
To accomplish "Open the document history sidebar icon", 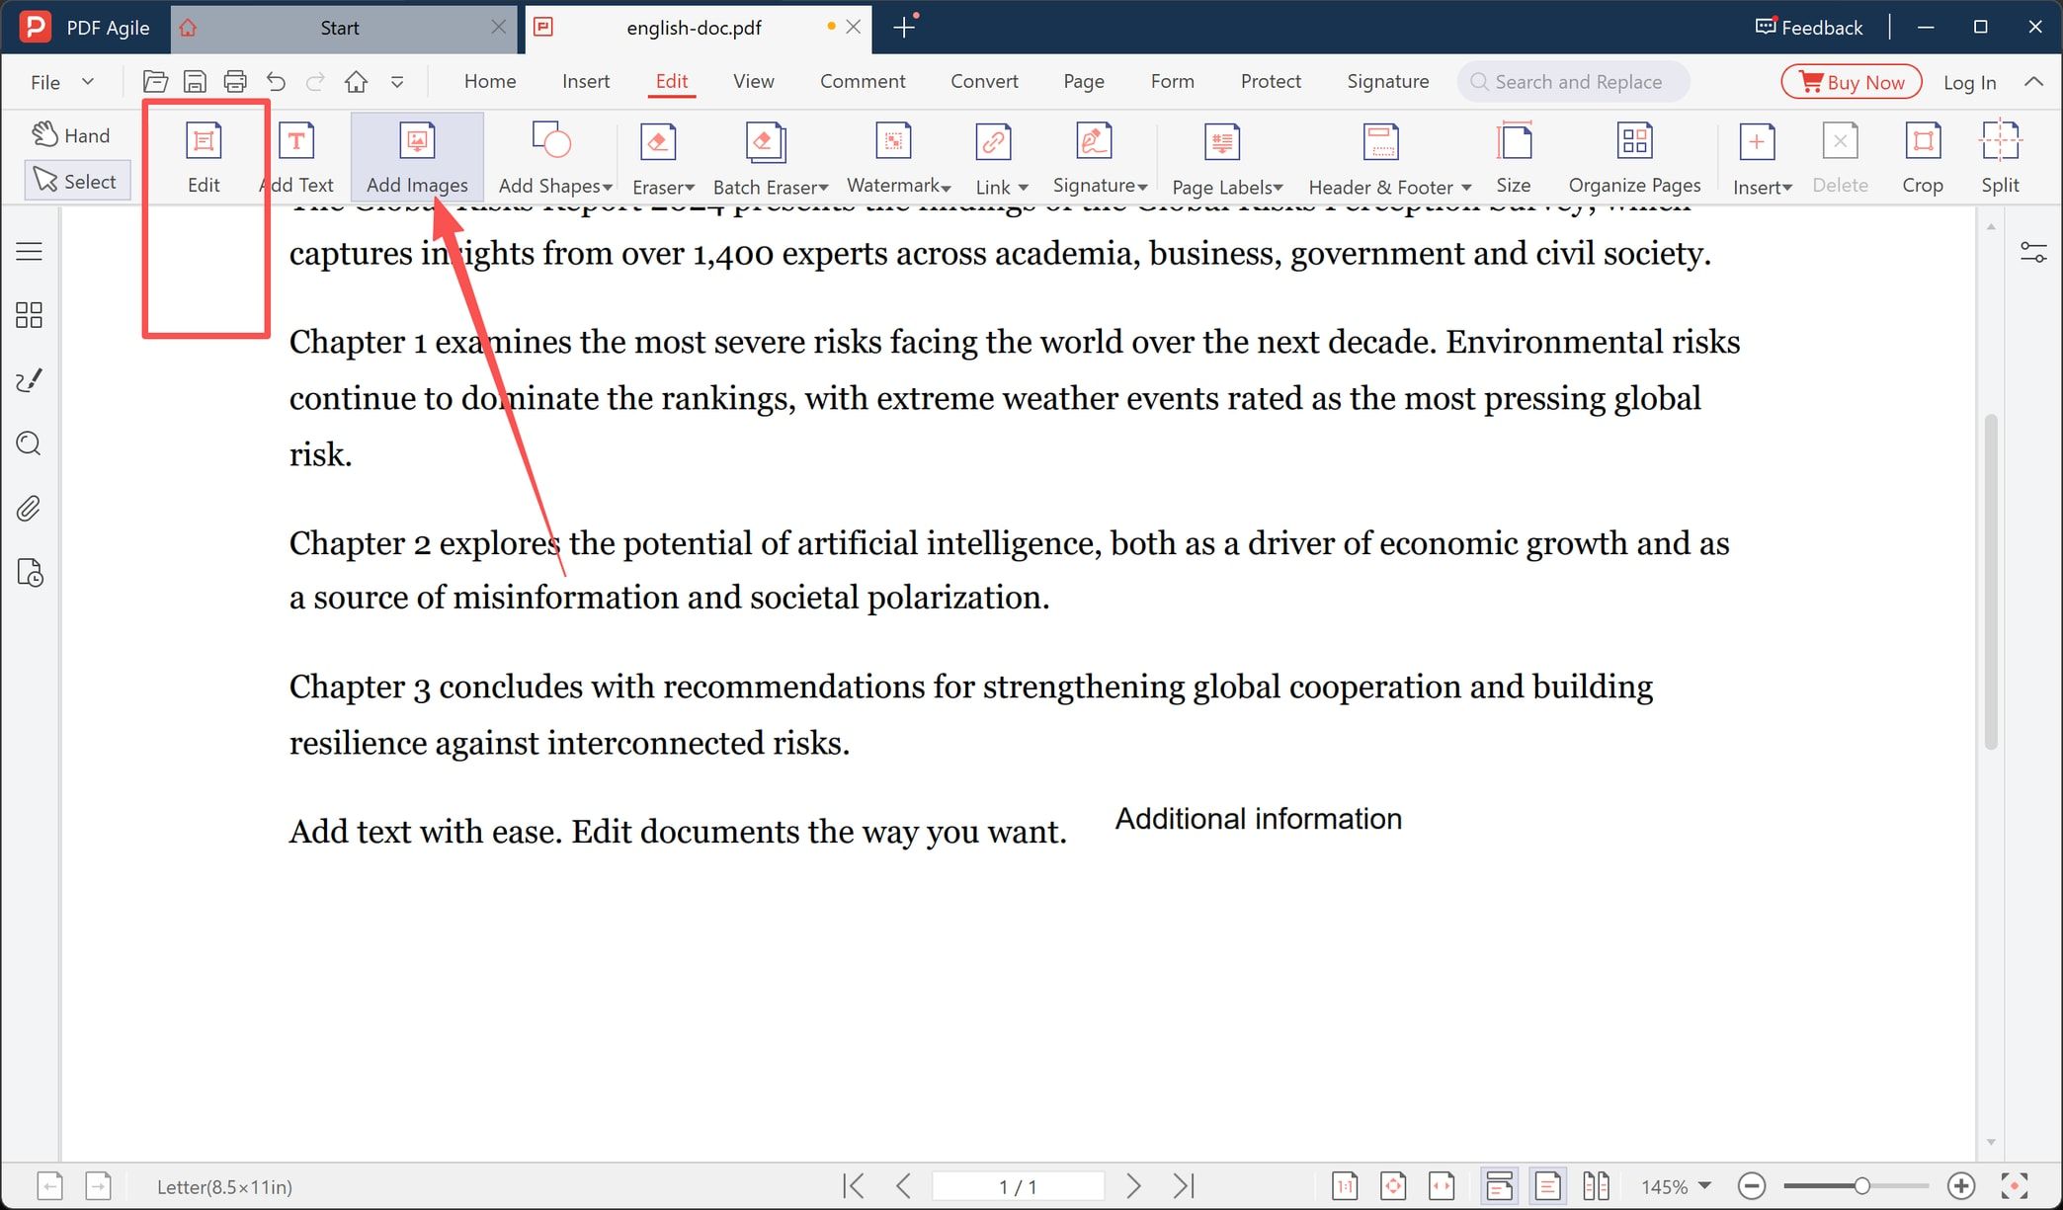I will (30, 573).
